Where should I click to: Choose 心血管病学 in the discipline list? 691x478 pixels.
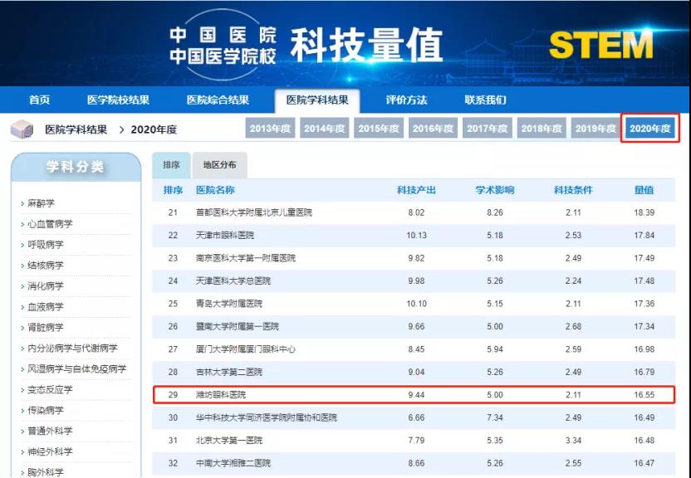50,224
